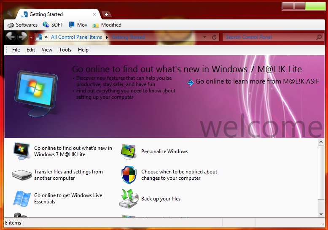
Task: Click the Control Panel icon in address bar
Action: point(39,37)
